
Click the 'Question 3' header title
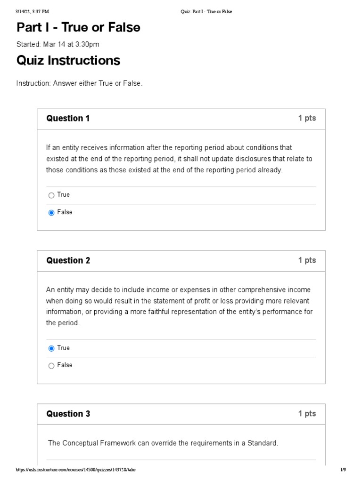click(x=68, y=414)
